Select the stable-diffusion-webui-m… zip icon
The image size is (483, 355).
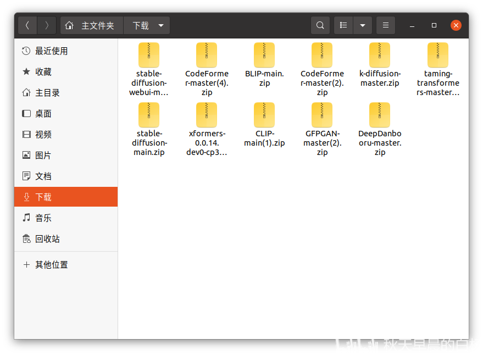pyautogui.click(x=149, y=55)
